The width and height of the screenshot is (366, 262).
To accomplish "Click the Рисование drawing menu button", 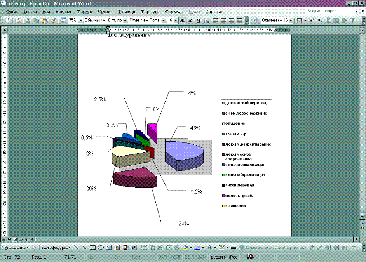I will 16,247.
